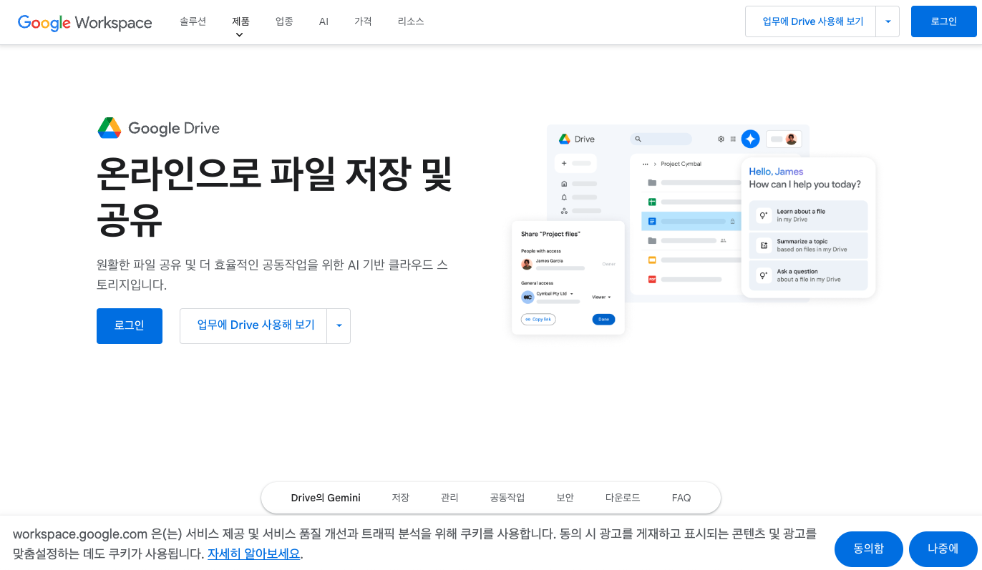The height and width of the screenshot is (570, 982).
Task: Click the Google Drive triangle logo
Action: coord(110,128)
